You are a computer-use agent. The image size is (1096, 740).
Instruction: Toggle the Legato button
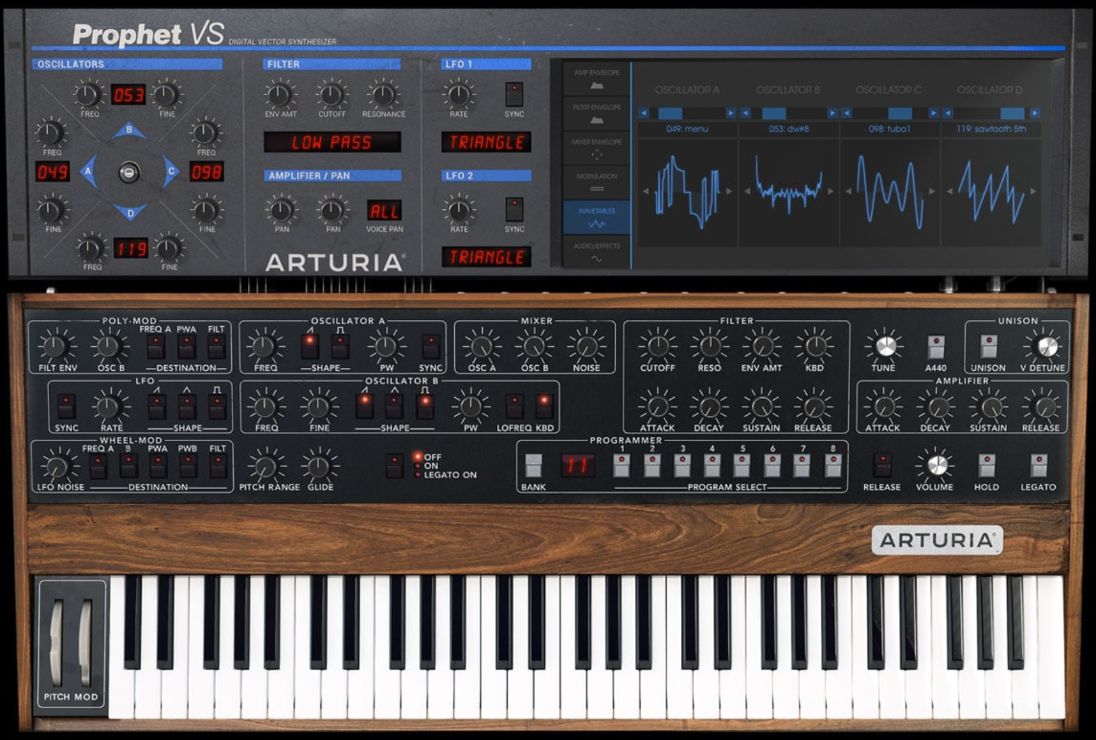1039,465
